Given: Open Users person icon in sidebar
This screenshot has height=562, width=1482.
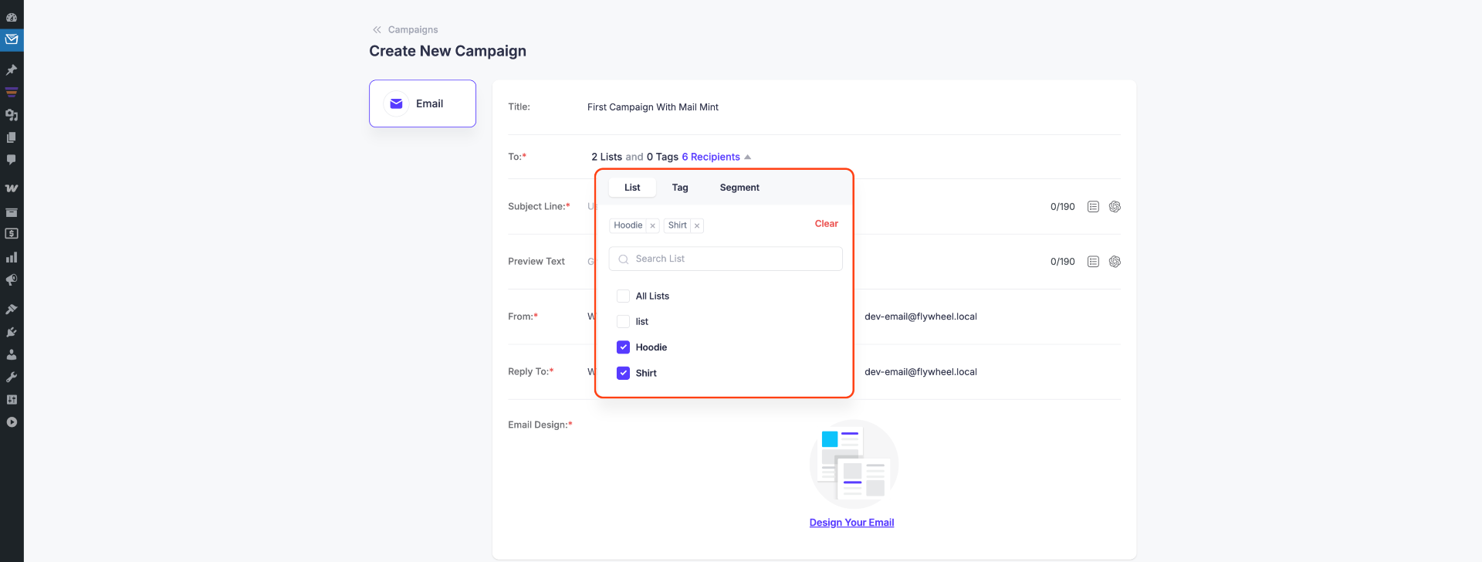Looking at the screenshot, I should [12, 354].
